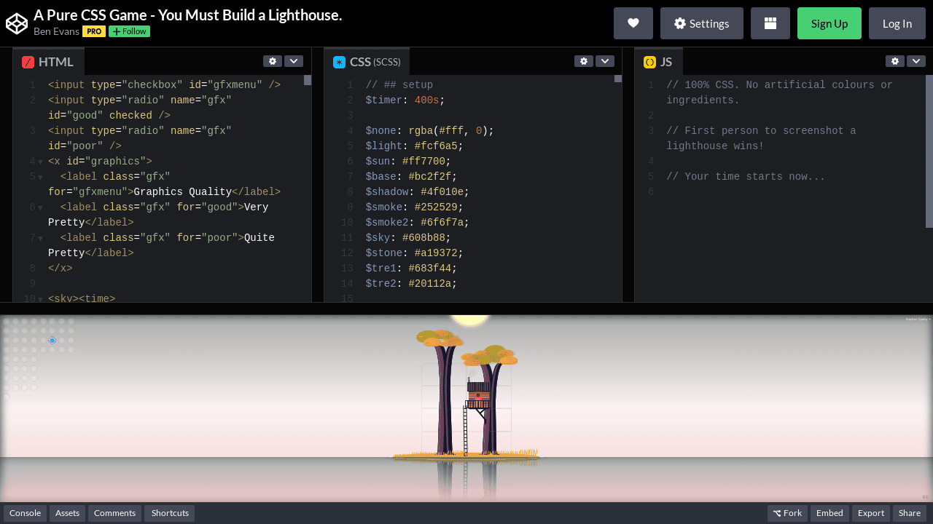Open the Embed options
Viewport: 933px width, 524px height.
(x=829, y=513)
